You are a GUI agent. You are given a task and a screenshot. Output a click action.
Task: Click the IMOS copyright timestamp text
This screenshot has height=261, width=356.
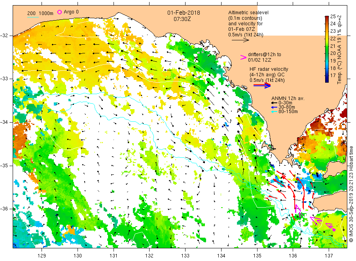[x=351, y=194]
